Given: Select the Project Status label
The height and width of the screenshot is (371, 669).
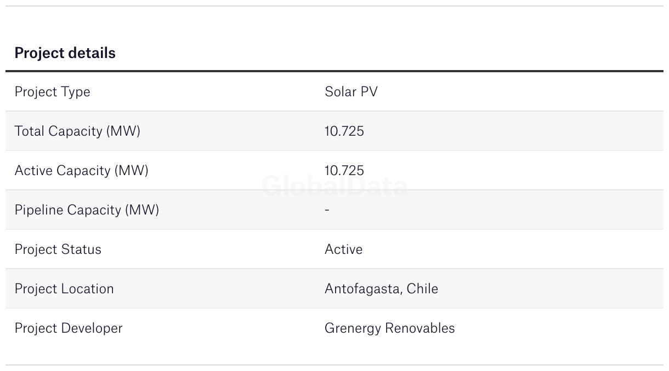Looking at the screenshot, I should (58, 250).
